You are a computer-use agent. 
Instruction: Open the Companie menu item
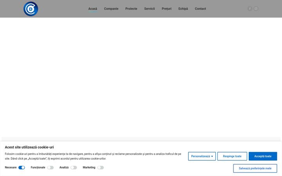111,9
